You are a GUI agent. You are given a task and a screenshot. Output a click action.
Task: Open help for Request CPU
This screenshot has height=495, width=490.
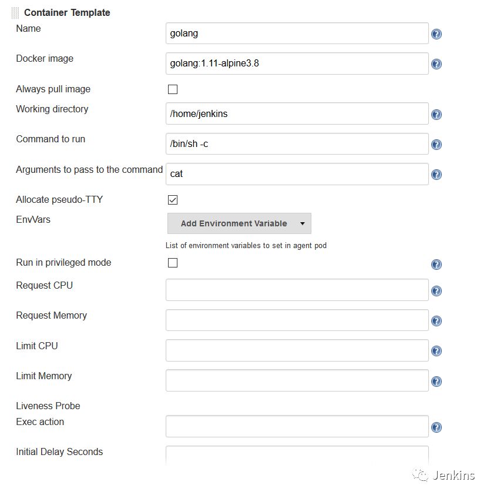click(x=436, y=290)
